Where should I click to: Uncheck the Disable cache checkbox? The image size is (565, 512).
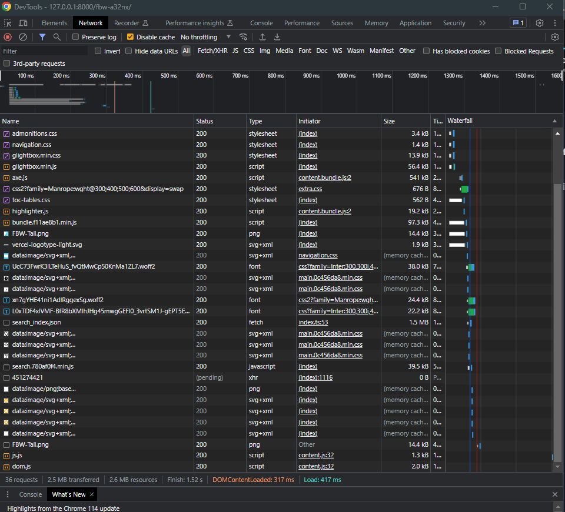tap(131, 37)
